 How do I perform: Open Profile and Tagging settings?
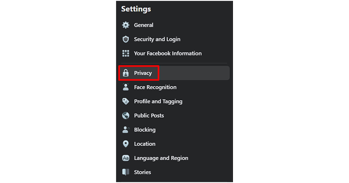158,102
